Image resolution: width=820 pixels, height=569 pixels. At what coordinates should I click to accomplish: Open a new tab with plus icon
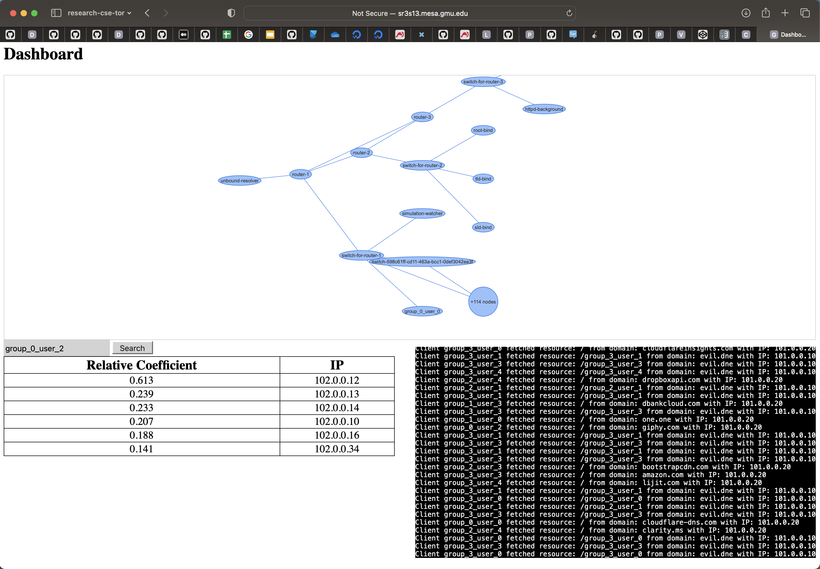tap(785, 13)
